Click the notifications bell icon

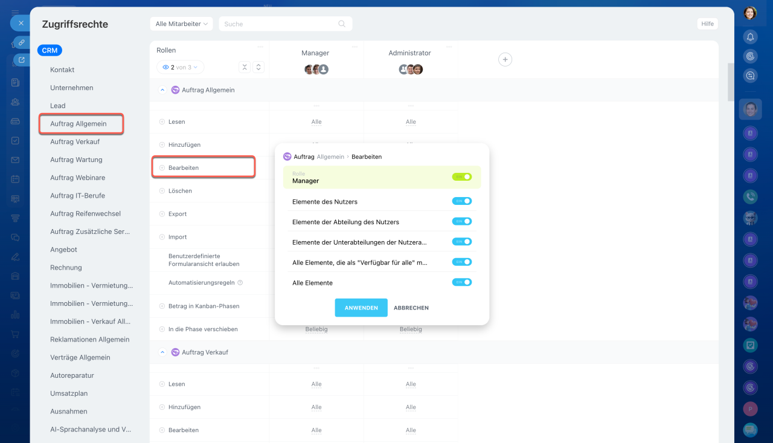point(750,37)
